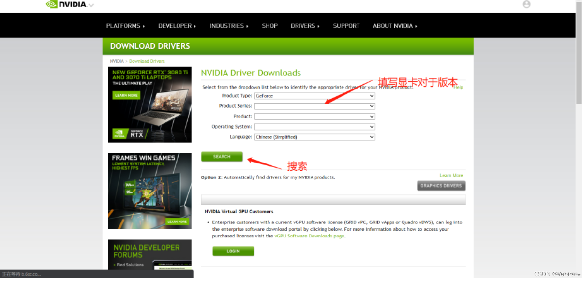Click the GRAPHICS DRIVERS button

(441, 186)
